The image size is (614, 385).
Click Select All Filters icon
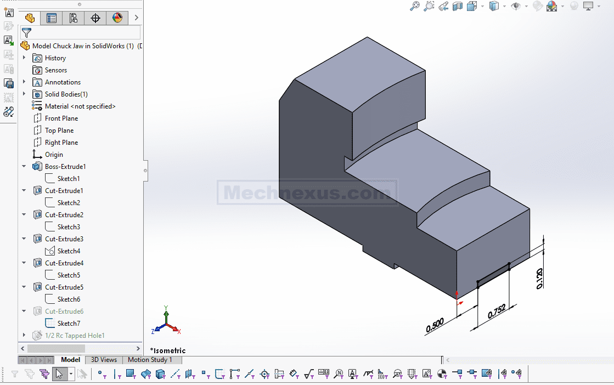(44, 374)
